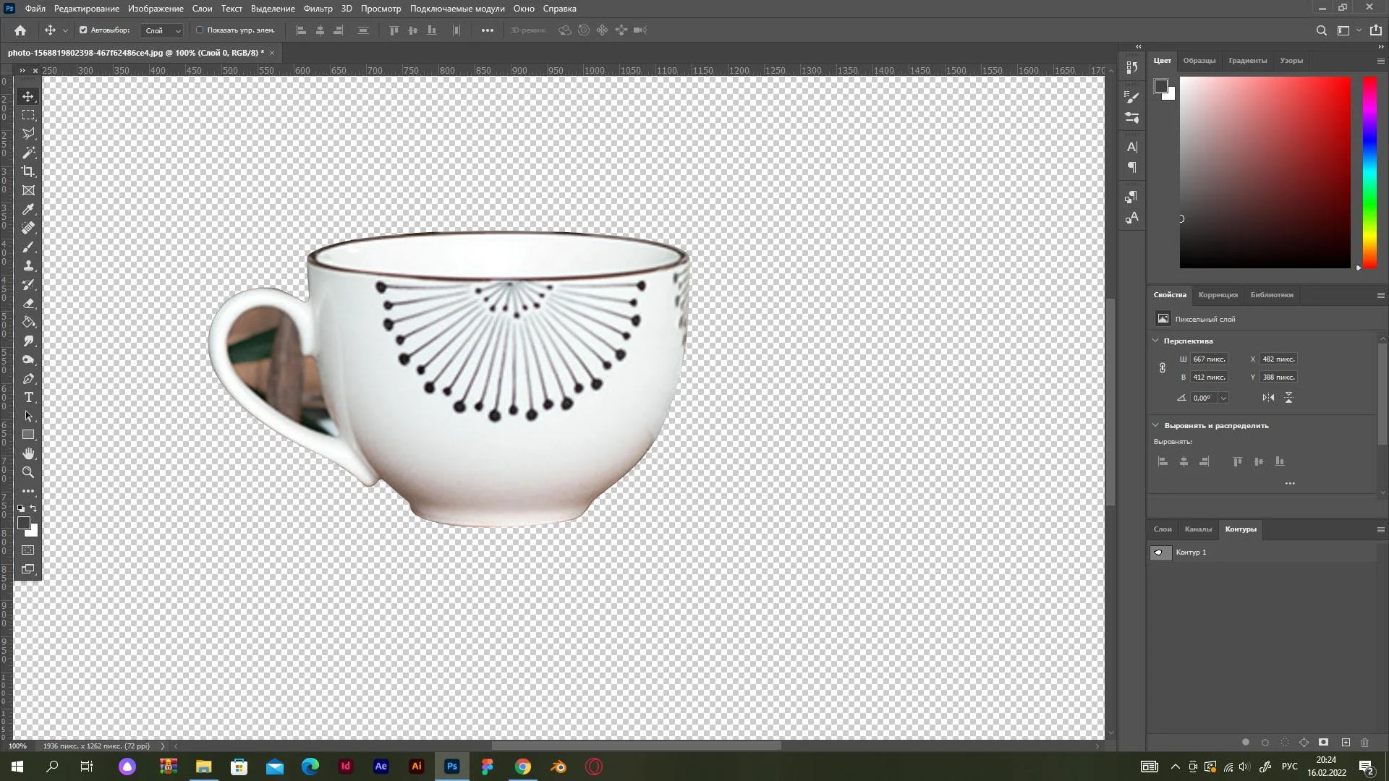Image resolution: width=1389 pixels, height=781 pixels.
Task: Select the Eyedropper tool
Action: point(28,209)
